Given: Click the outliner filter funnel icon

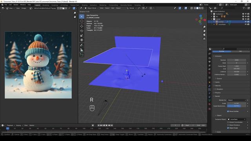Looking at the screenshot, I should (244, 8).
